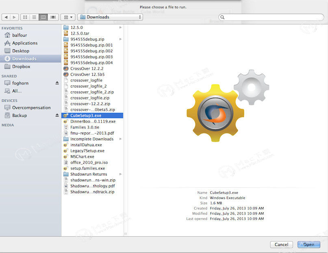
Task: Select Shadowru...ndtrack.zip archive
Action: tap(92, 192)
